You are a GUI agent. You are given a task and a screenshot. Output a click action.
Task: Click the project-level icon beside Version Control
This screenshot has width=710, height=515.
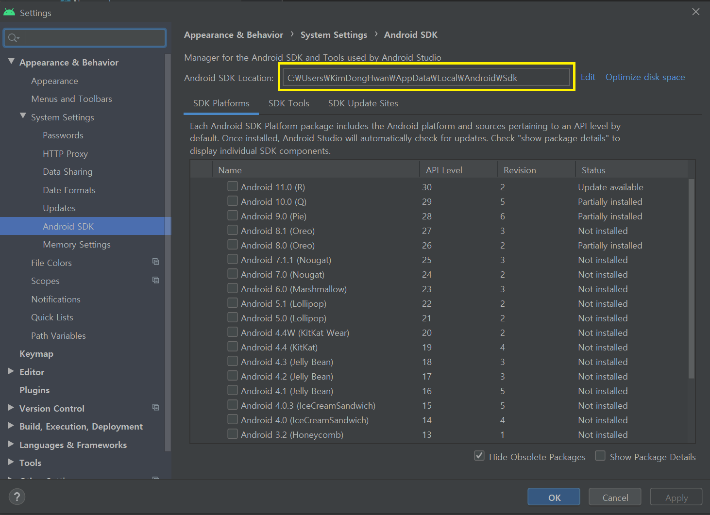(x=155, y=407)
